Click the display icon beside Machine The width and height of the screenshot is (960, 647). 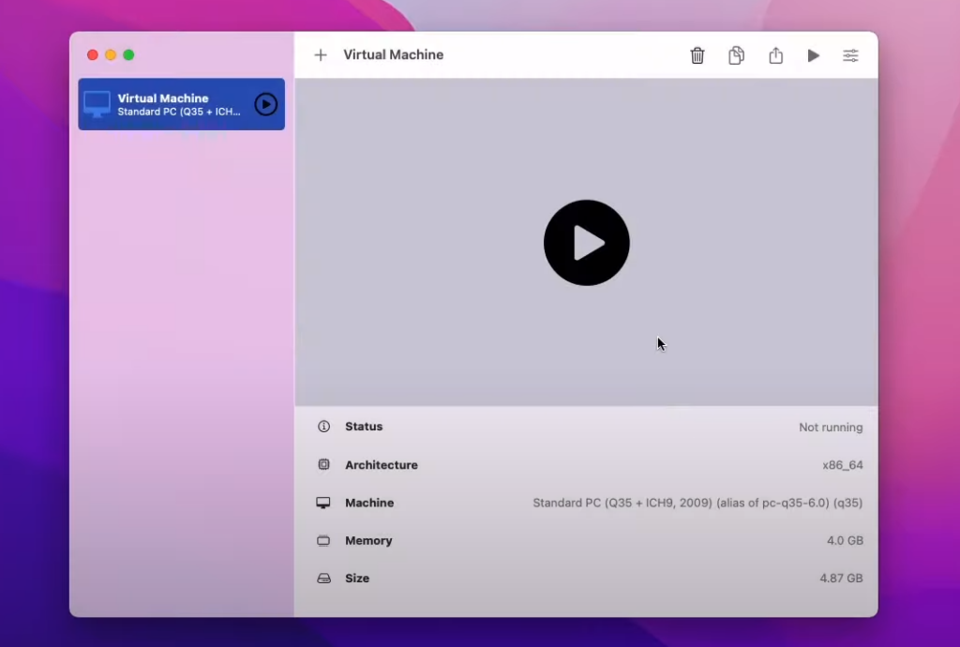pos(323,503)
